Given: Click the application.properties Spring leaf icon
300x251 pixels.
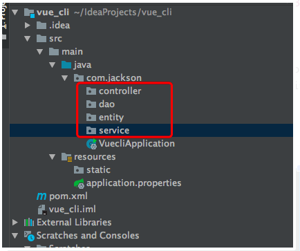Looking at the screenshot, I should tap(79, 184).
